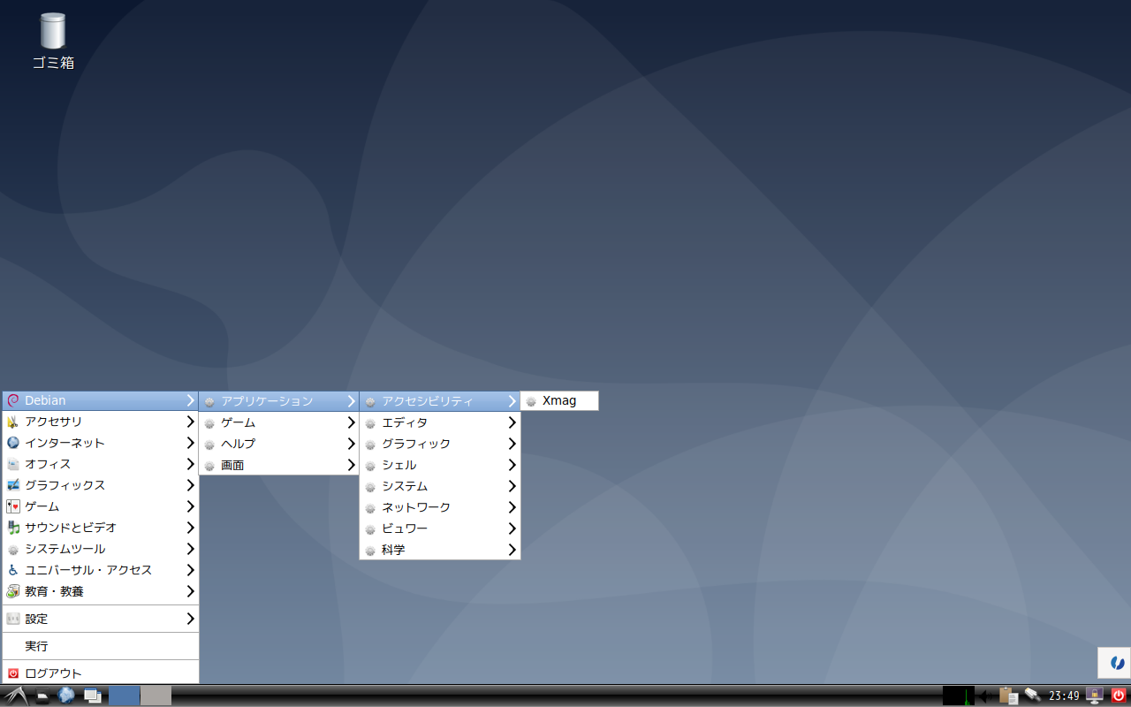1131x707 pixels.
Task: Switch to the first blue desktop pager
Action: coord(124,696)
